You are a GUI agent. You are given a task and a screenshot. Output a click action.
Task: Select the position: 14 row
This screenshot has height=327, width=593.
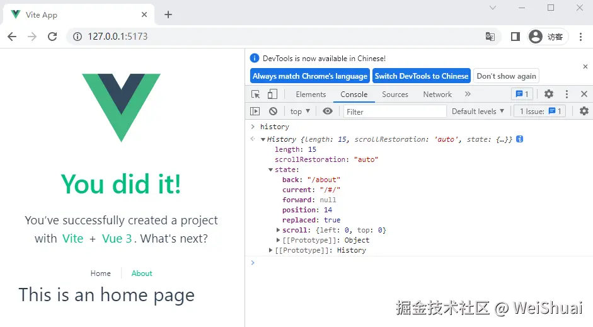coord(307,210)
